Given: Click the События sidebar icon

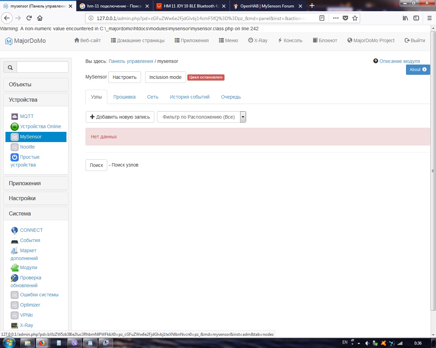Looking at the screenshot, I should pos(14,240).
